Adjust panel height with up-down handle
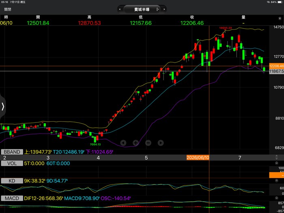The image size is (284, 213). 277,157
